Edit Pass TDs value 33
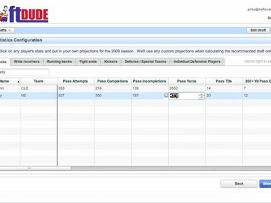This screenshot has height=203, width=271. pyautogui.click(x=224, y=95)
